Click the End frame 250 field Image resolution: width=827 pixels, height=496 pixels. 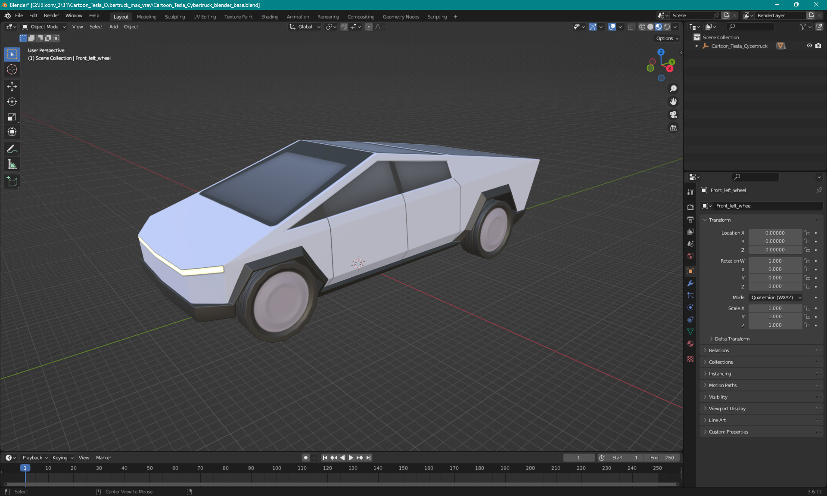pos(662,458)
